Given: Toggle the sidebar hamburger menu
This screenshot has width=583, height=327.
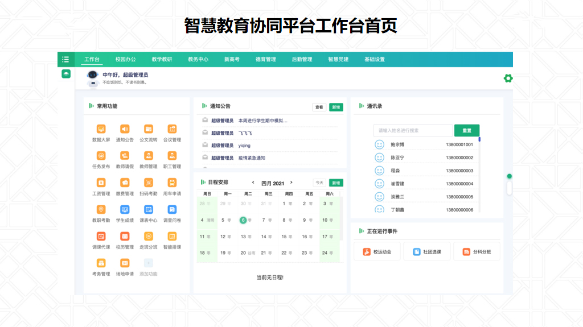Looking at the screenshot, I should point(65,59).
